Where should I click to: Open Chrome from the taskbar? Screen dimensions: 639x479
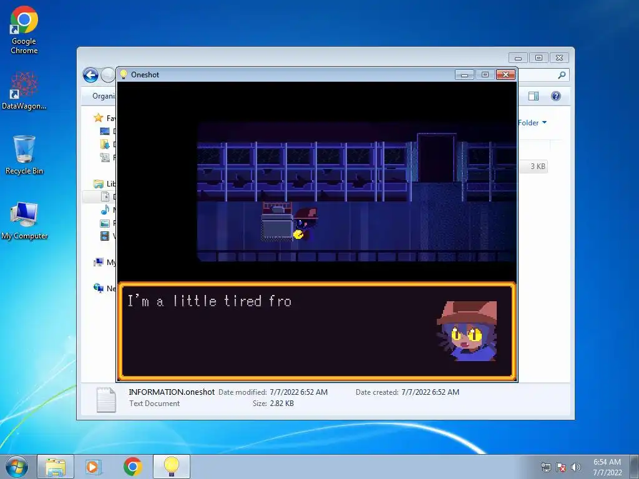point(132,467)
